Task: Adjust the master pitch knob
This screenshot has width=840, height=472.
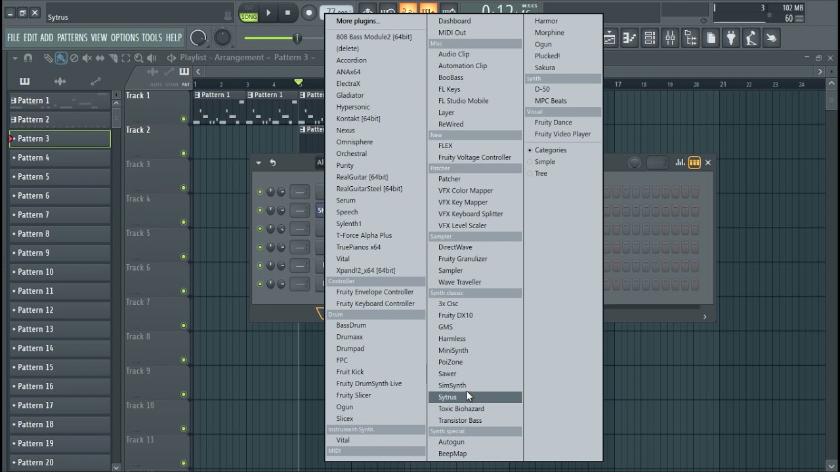Action: click(x=222, y=38)
